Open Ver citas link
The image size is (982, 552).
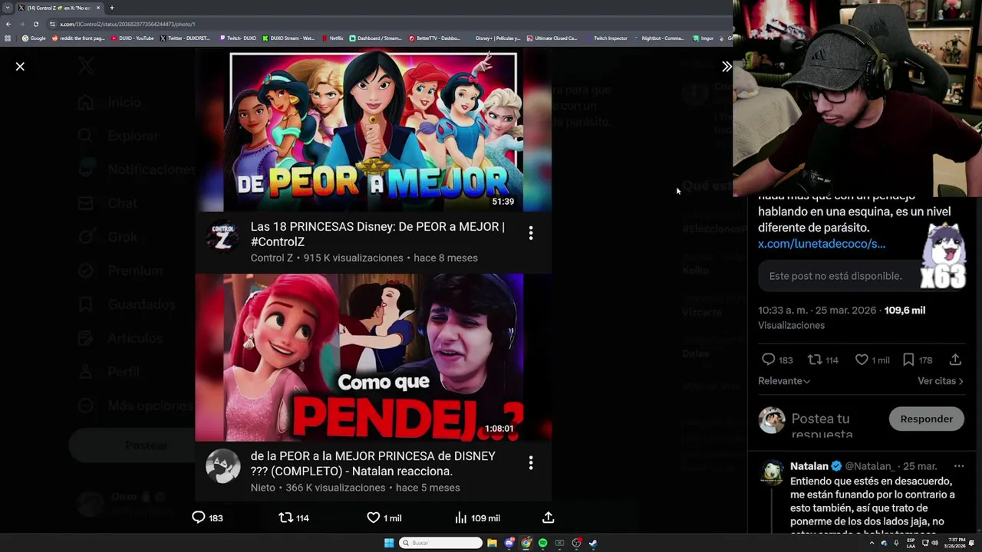coord(941,381)
